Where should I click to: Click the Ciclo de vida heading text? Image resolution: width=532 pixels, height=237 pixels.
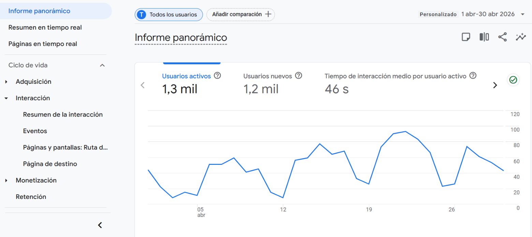point(28,65)
